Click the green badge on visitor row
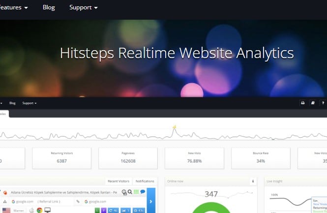 (x=97, y=211)
